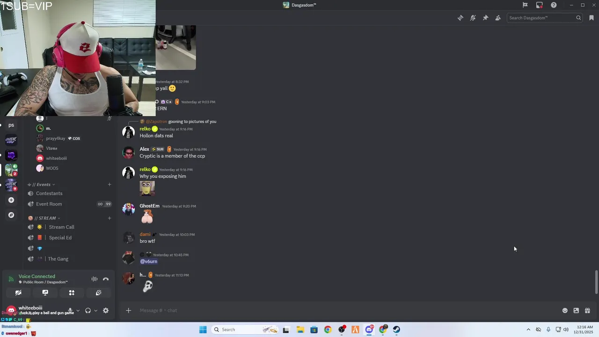Create a channel in Events category
Image resolution: width=599 pixels, height=337 pixels.
[x=110, y=184]
